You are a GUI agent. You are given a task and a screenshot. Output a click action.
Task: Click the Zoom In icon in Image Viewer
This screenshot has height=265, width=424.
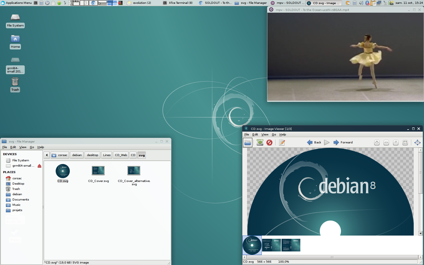(377, 143)
